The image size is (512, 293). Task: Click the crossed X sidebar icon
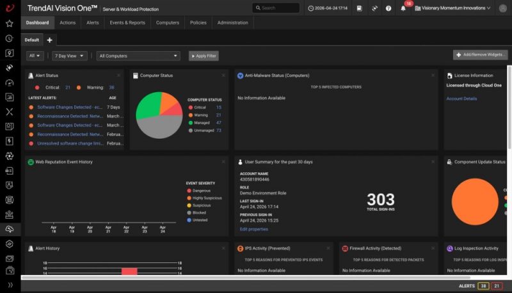10,111
